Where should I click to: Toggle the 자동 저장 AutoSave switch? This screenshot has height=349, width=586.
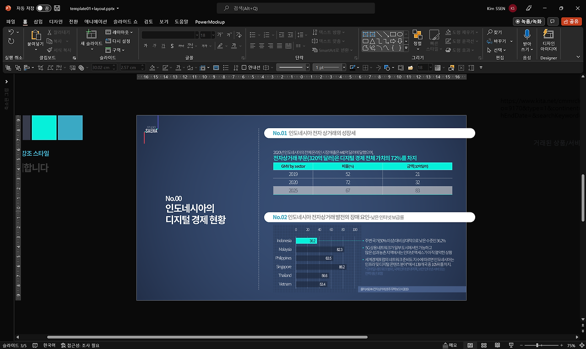[x=44, y=8]
